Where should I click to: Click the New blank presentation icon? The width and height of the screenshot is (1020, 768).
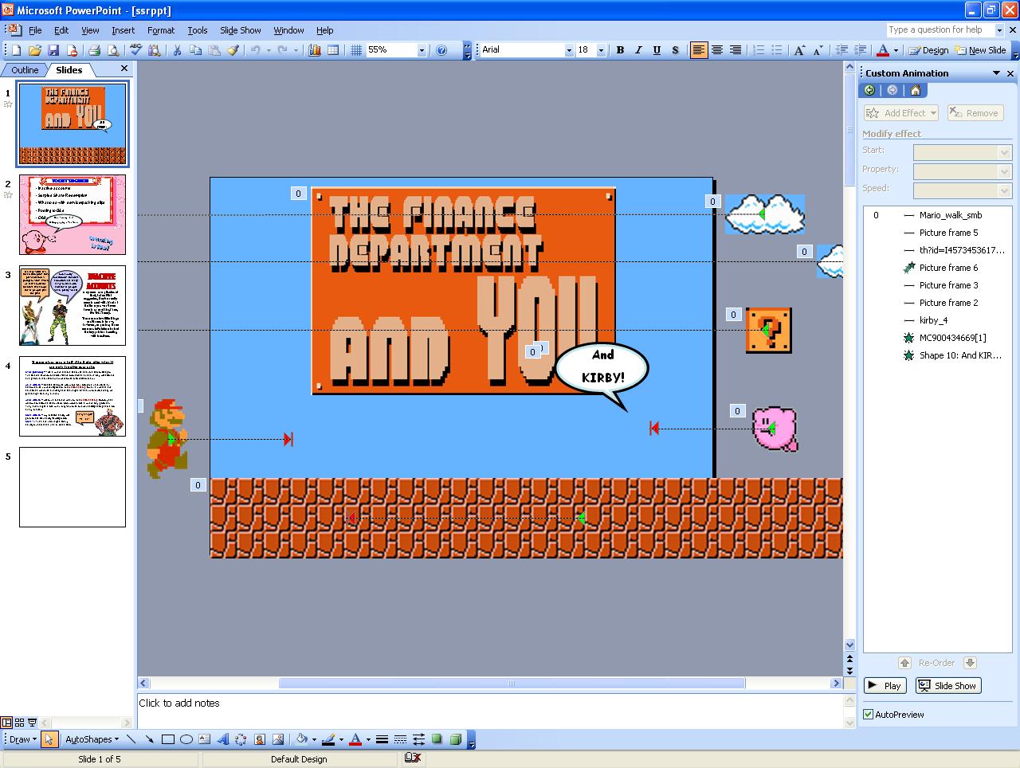tap(16, 50)
